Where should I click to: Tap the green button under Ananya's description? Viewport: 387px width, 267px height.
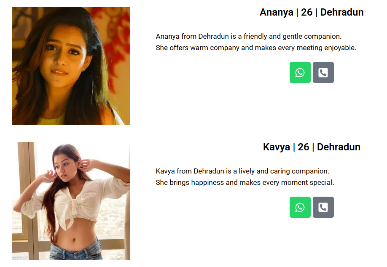tap(300, 72)
